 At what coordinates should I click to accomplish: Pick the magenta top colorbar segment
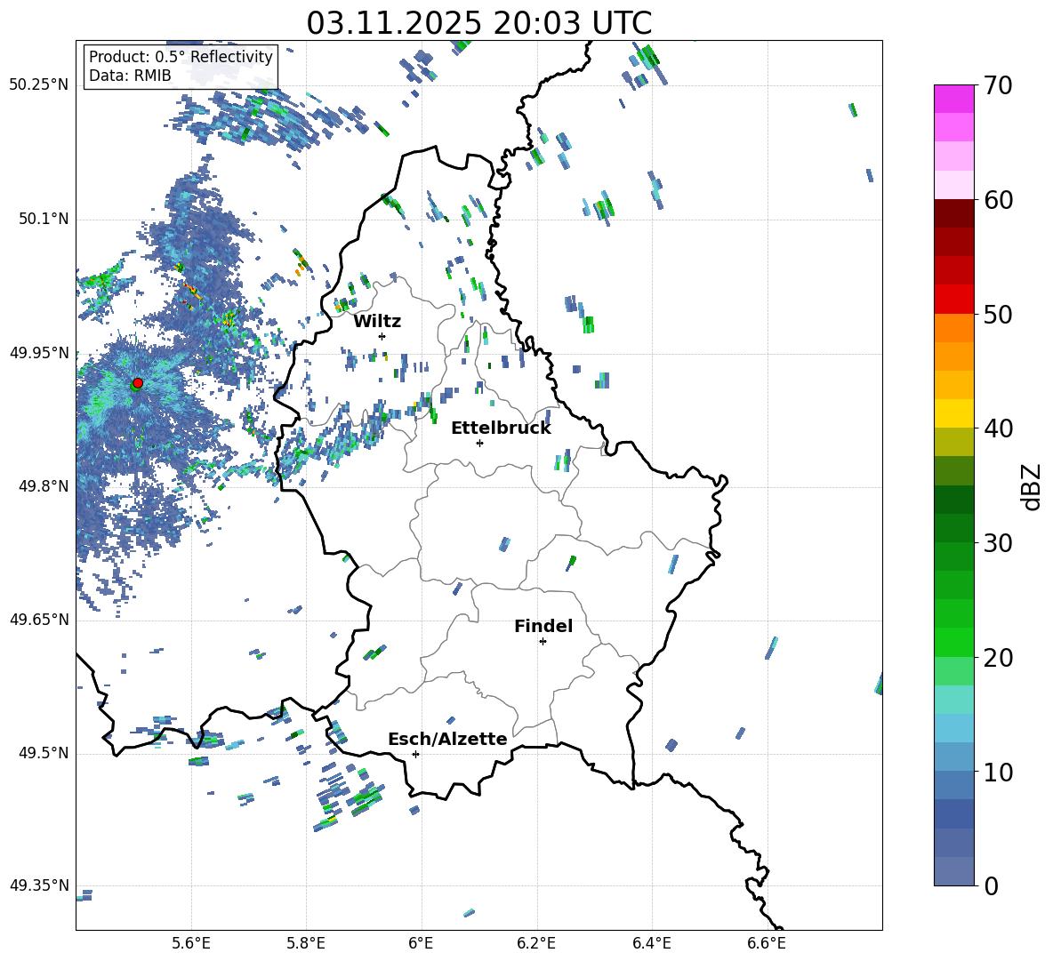coord(953,100)
